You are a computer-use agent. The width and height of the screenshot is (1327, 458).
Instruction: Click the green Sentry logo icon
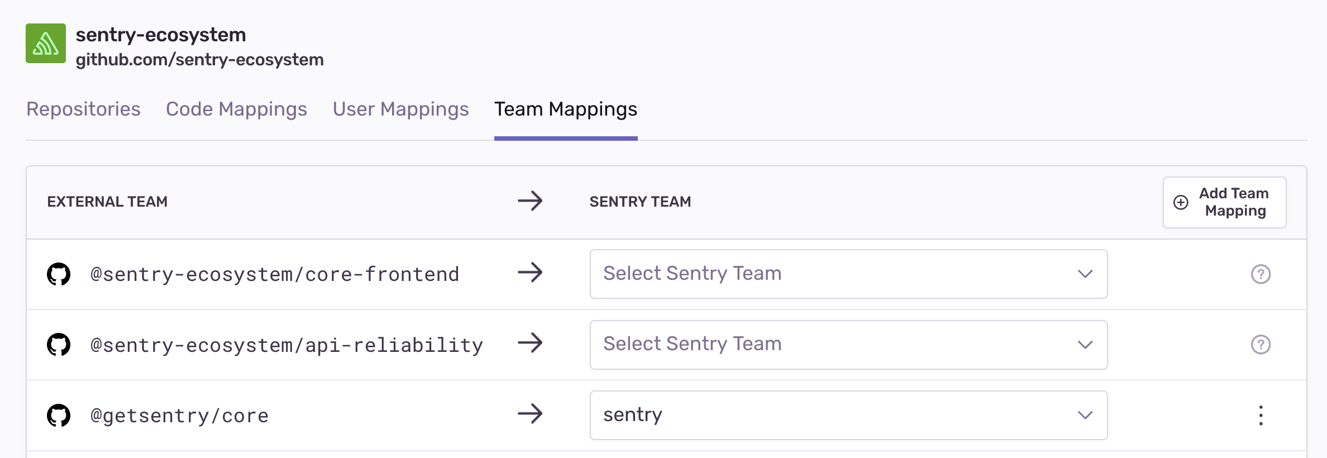[46, 44]
